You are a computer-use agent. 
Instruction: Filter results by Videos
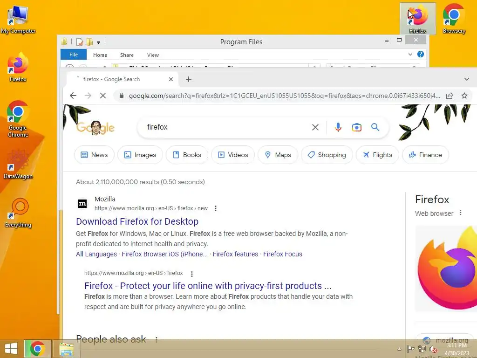coord(233,155)
